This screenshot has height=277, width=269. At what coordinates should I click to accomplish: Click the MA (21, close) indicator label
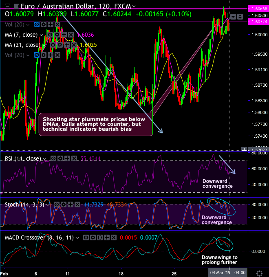23,45
